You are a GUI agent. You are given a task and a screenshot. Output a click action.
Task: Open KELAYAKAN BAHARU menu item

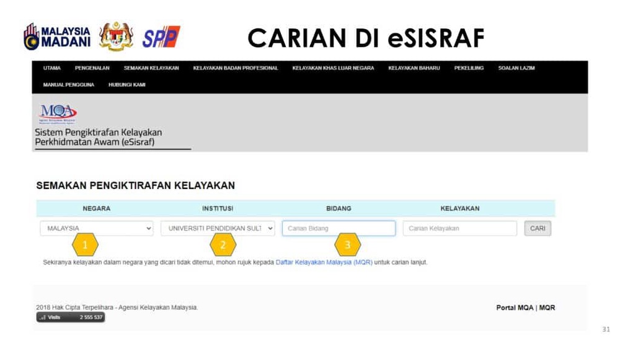[414, 68]
